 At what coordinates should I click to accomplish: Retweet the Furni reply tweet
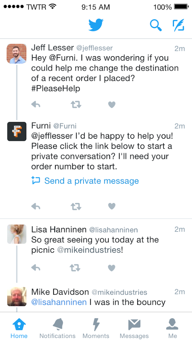[76, 206]
